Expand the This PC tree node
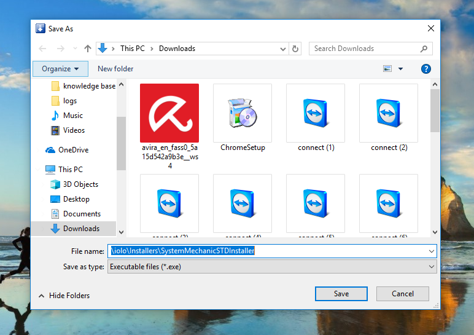474x335 pixels. click(x=39, y=170)
